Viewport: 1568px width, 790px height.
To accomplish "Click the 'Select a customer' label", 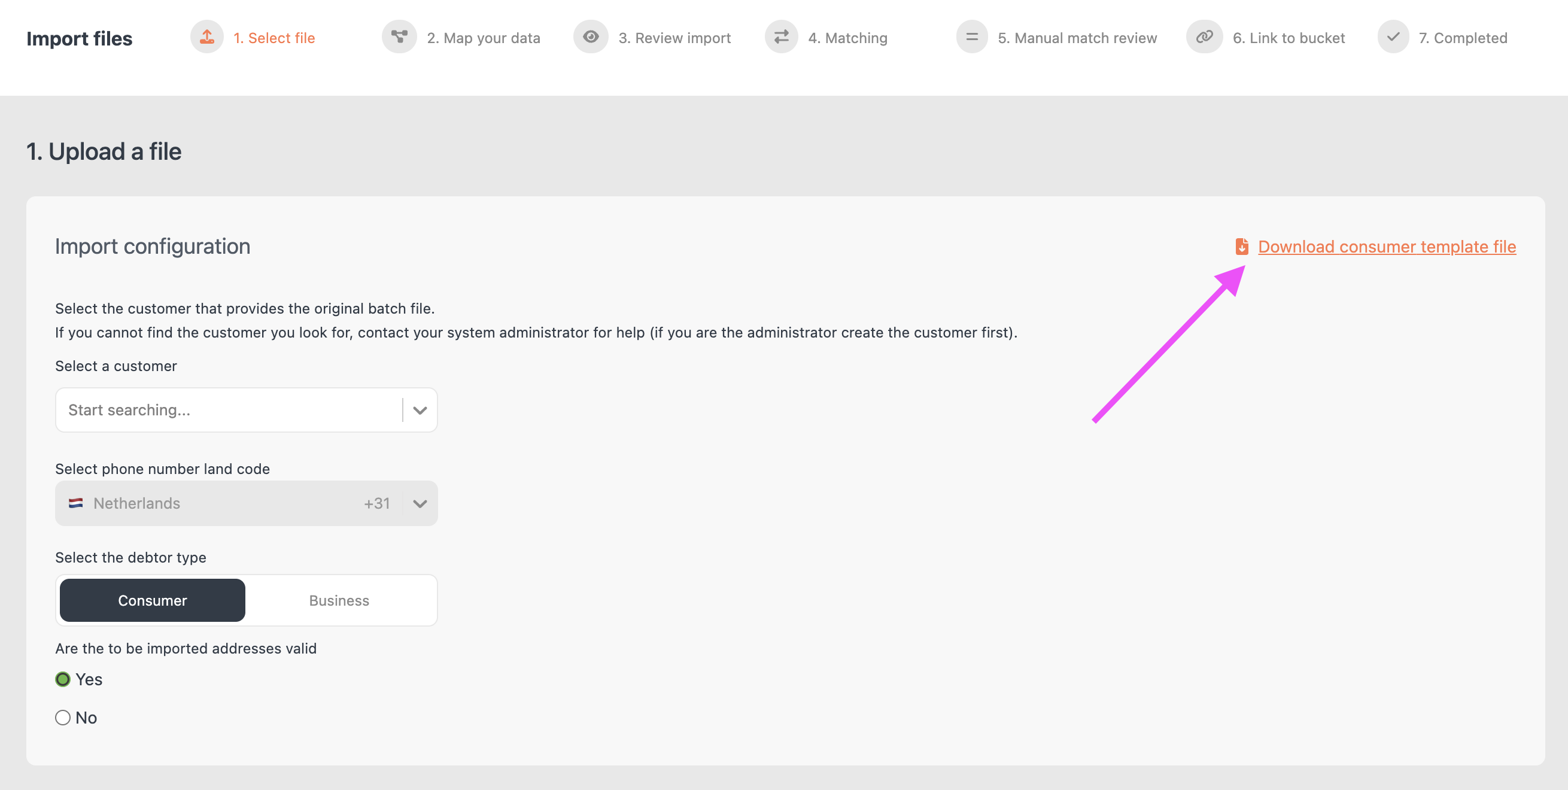I will click(116, 366).
